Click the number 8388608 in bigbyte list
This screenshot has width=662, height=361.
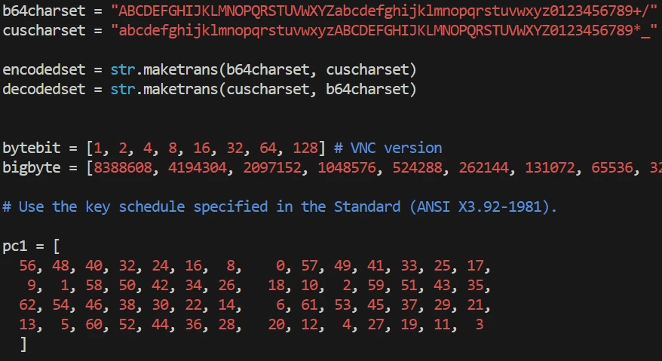(x=123, y=167)
